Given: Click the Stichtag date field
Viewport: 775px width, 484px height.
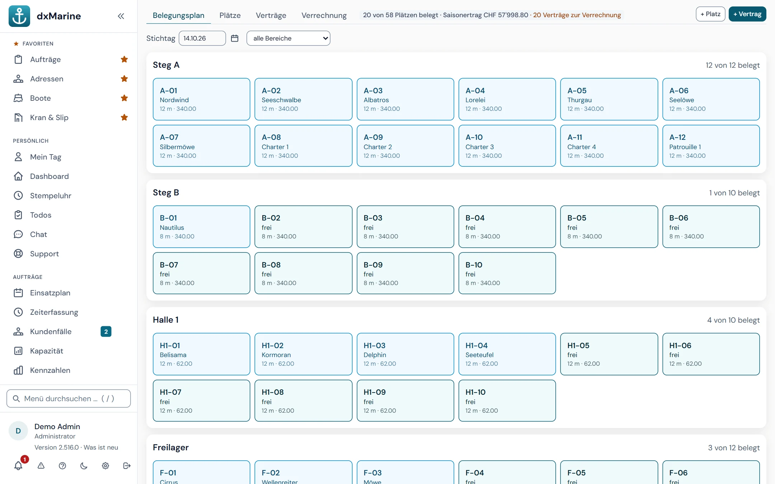Looking at the screenshot, I should [202, 38].
